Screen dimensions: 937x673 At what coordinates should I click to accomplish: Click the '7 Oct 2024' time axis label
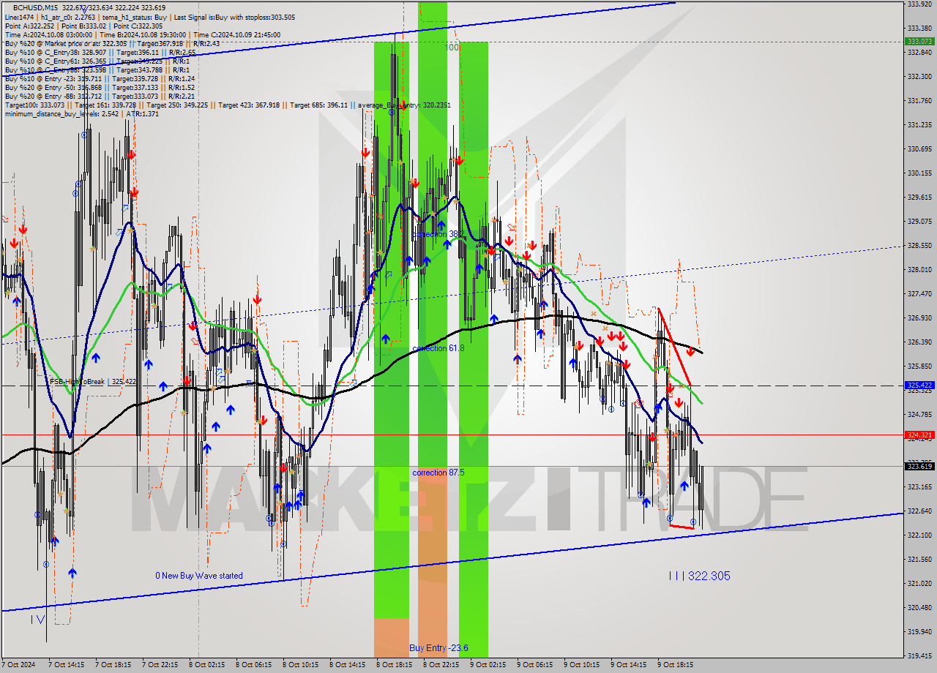18,665
